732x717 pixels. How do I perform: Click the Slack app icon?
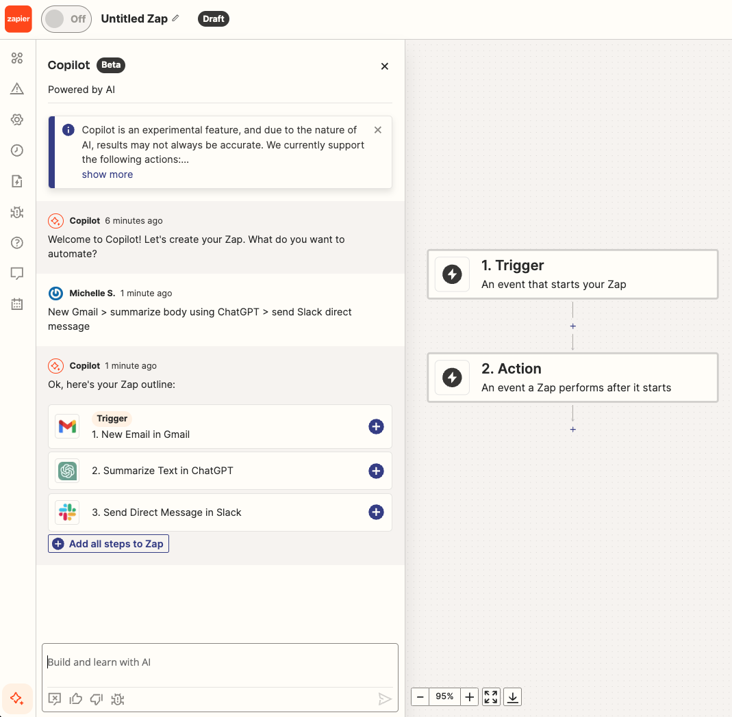pos(67,512)
